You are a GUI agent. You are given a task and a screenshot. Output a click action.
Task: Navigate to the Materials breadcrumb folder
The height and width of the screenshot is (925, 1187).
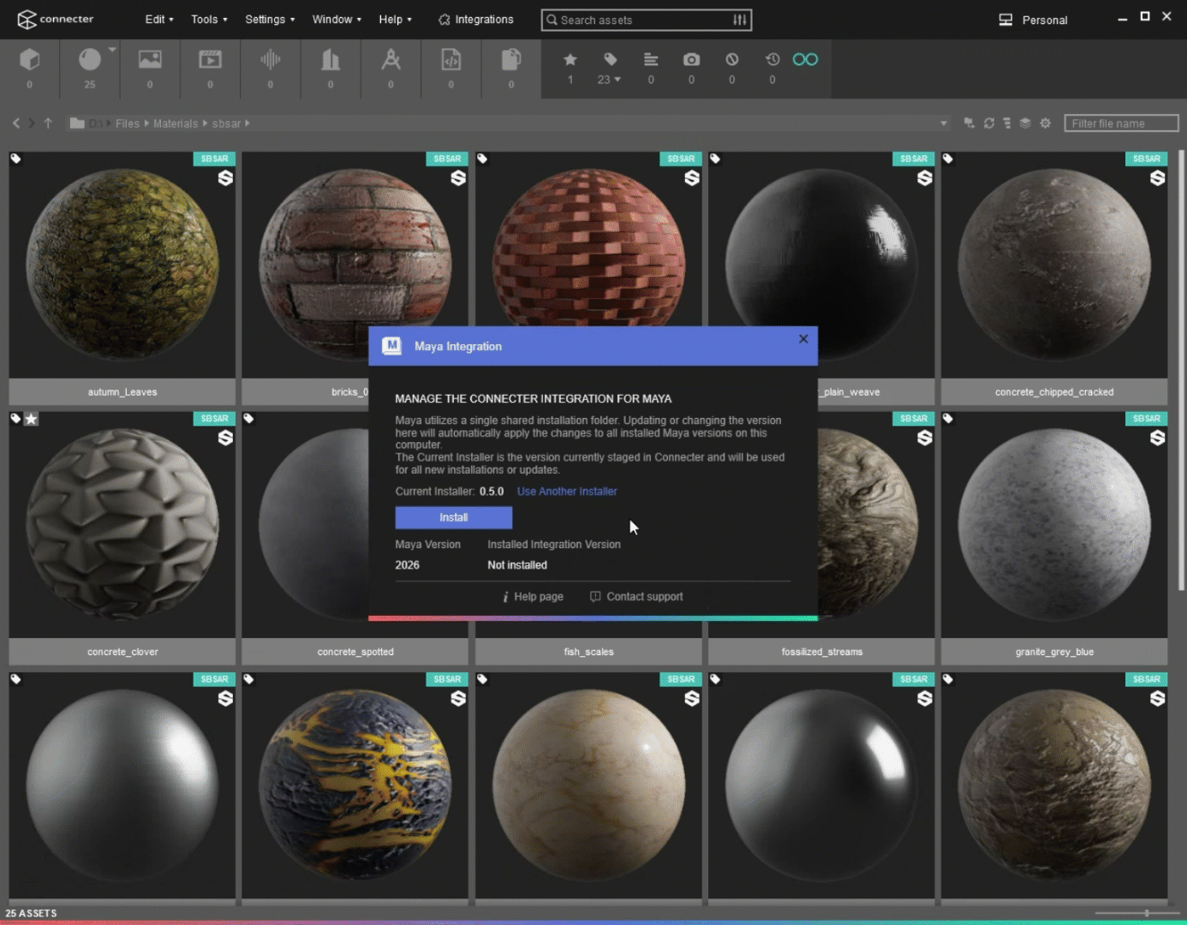click(x=176, y=123)
